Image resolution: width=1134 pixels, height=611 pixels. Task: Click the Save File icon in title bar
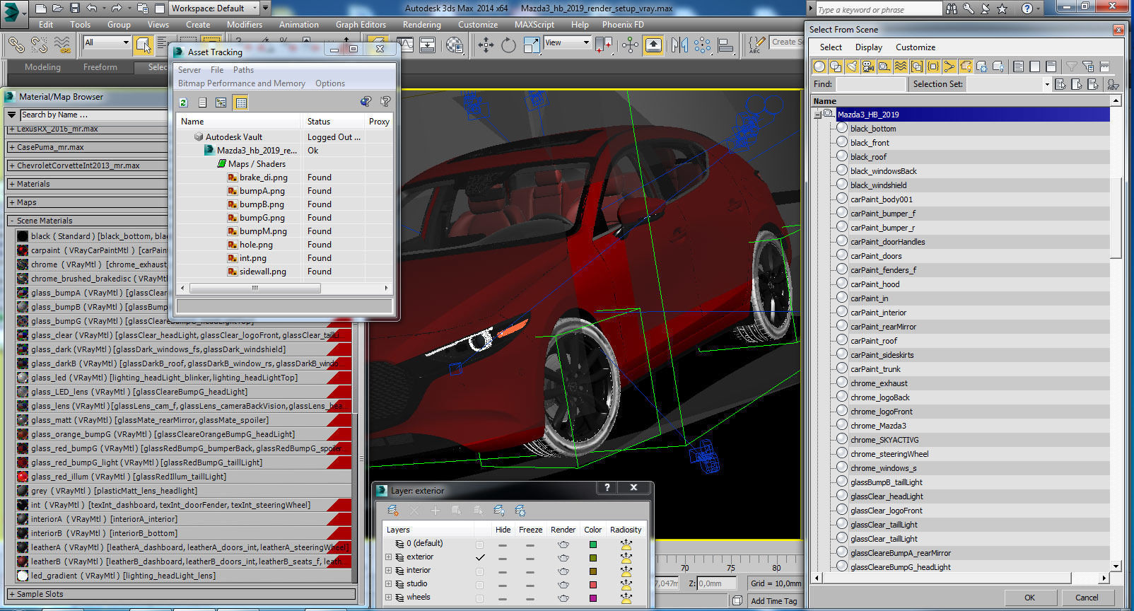[75, 8]
